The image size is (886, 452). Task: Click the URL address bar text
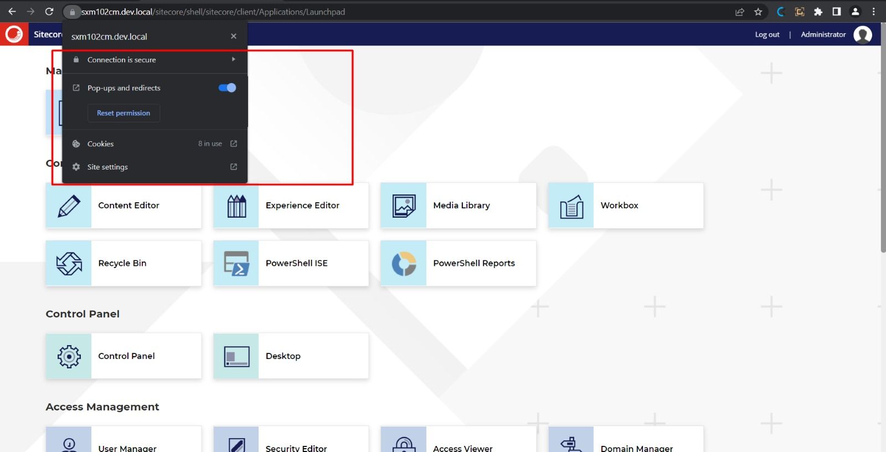213,12
